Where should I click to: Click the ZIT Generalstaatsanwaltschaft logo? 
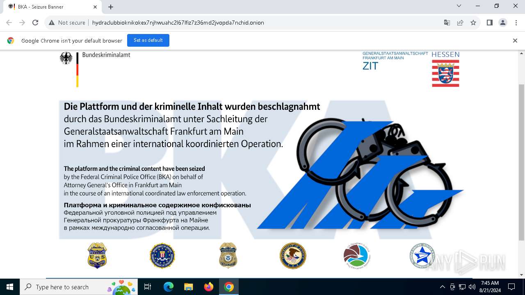pos(395,61)
